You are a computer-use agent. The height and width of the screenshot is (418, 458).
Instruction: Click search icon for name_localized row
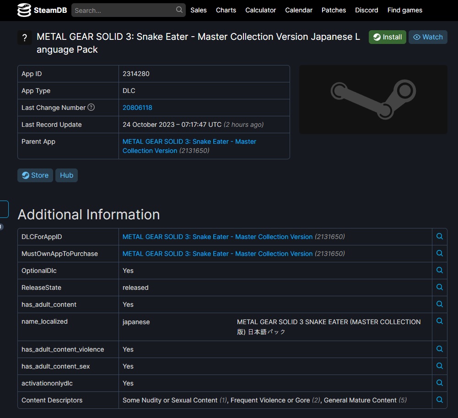click(x=439, y=321)
